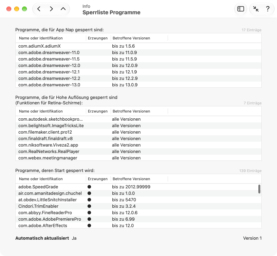Select the com.adobe.dreamweaver-12.2 entry
This screenshot has height=256, width=277.
point(138,79)
